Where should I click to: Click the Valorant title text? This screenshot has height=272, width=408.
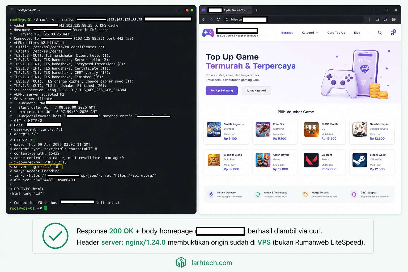(327, 155)
